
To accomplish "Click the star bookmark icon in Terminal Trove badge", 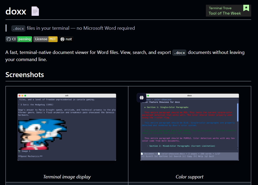I will tap(246, 8).
